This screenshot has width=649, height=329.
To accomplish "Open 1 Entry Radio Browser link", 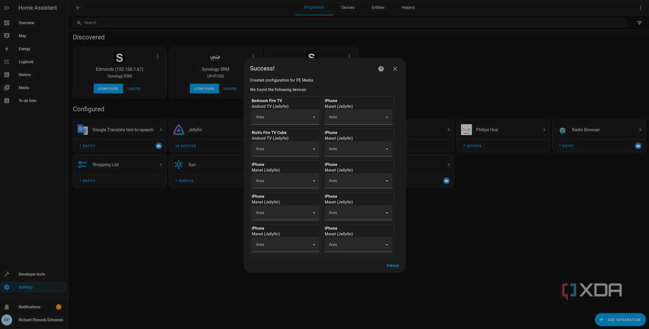I will (566, 146).
